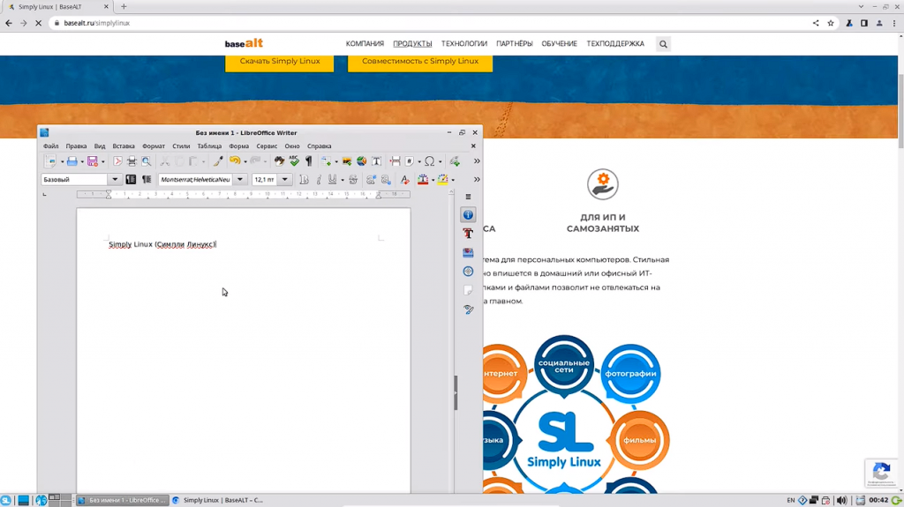904x507 pixels.
Task: Click the Insert Hyperlink icon in Writer
Action: click(455, 161)
